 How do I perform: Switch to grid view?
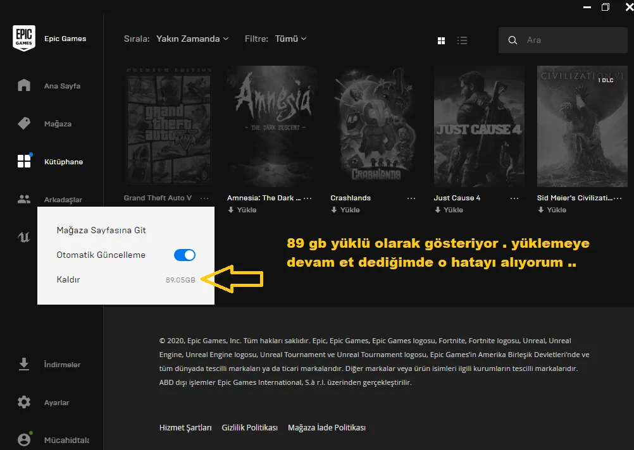pyautogui.click(x=441, y=40)
